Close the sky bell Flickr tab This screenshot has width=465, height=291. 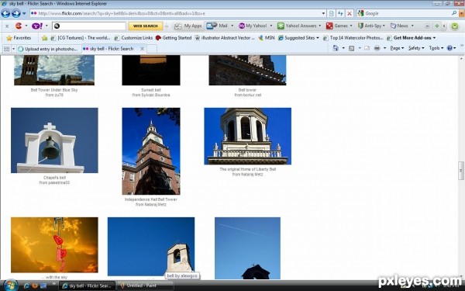(x=142, y=49)
